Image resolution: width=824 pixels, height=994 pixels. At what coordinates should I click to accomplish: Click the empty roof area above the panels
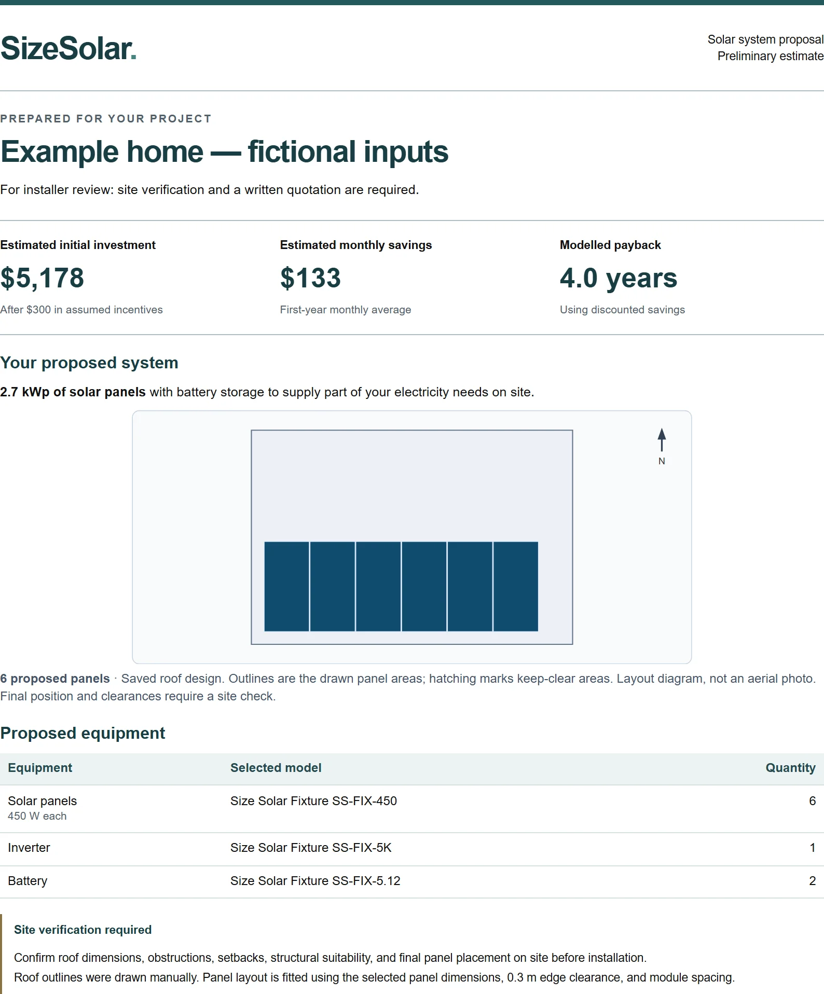point(412,486)
